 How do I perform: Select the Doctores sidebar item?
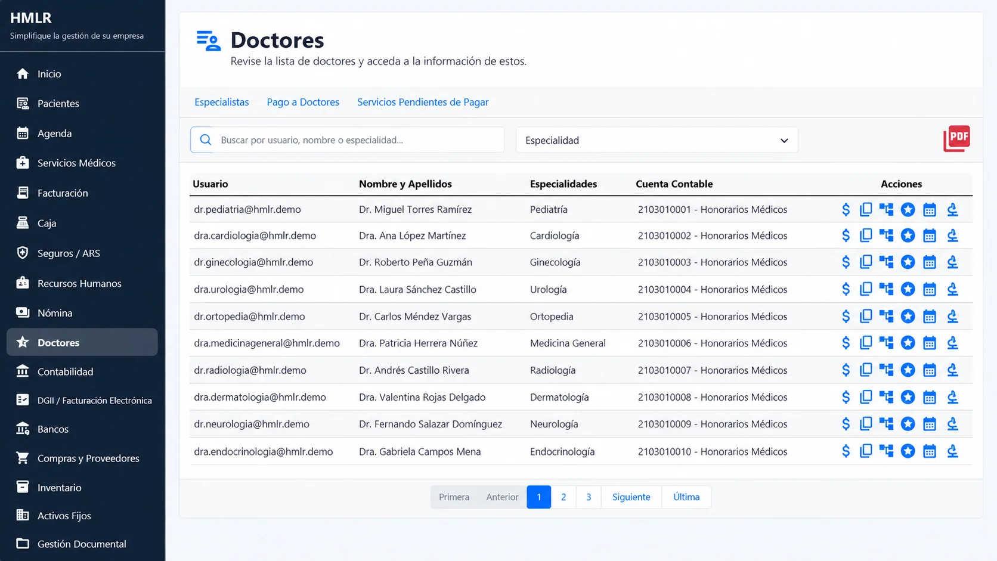pyautogui.click(x=82, y=342)
